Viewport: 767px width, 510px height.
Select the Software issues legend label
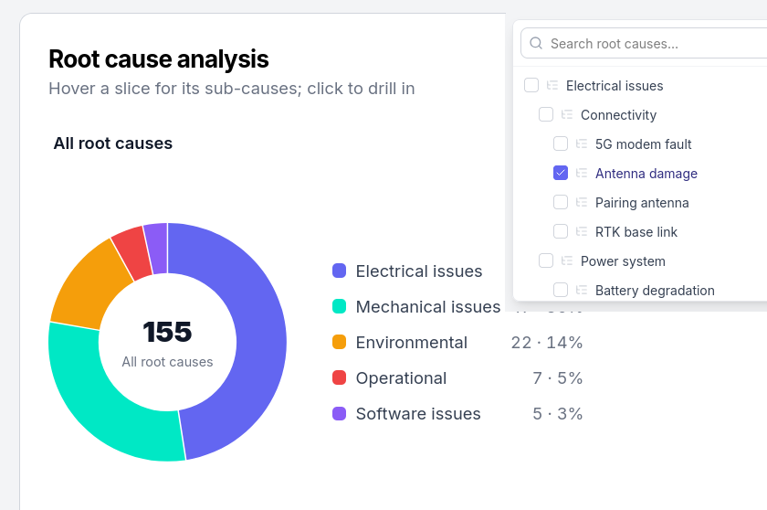tap(418, 414)
